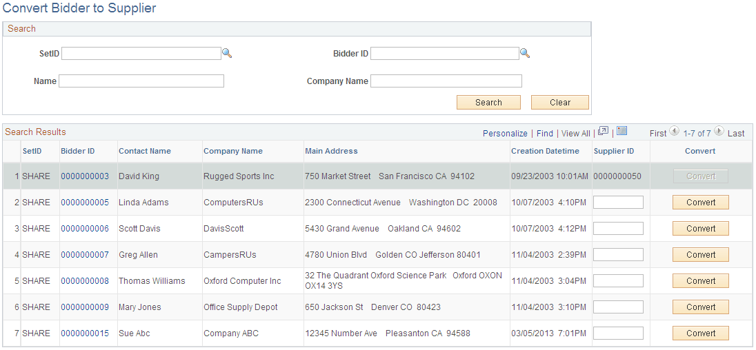Click supplier ID value 0000000050

(617, 176)
